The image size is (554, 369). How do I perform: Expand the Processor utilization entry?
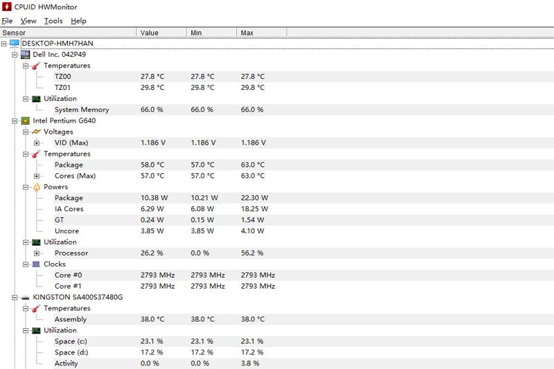37,253
